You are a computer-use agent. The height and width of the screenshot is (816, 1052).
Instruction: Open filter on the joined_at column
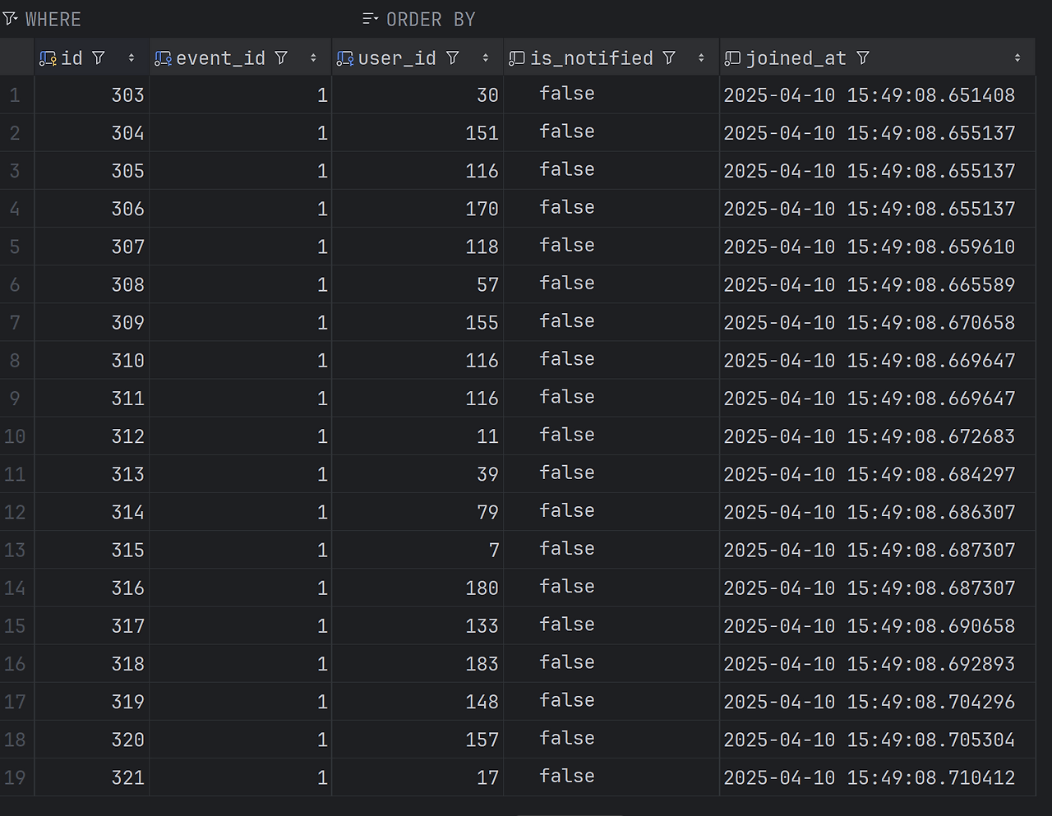tap(862, 58)
